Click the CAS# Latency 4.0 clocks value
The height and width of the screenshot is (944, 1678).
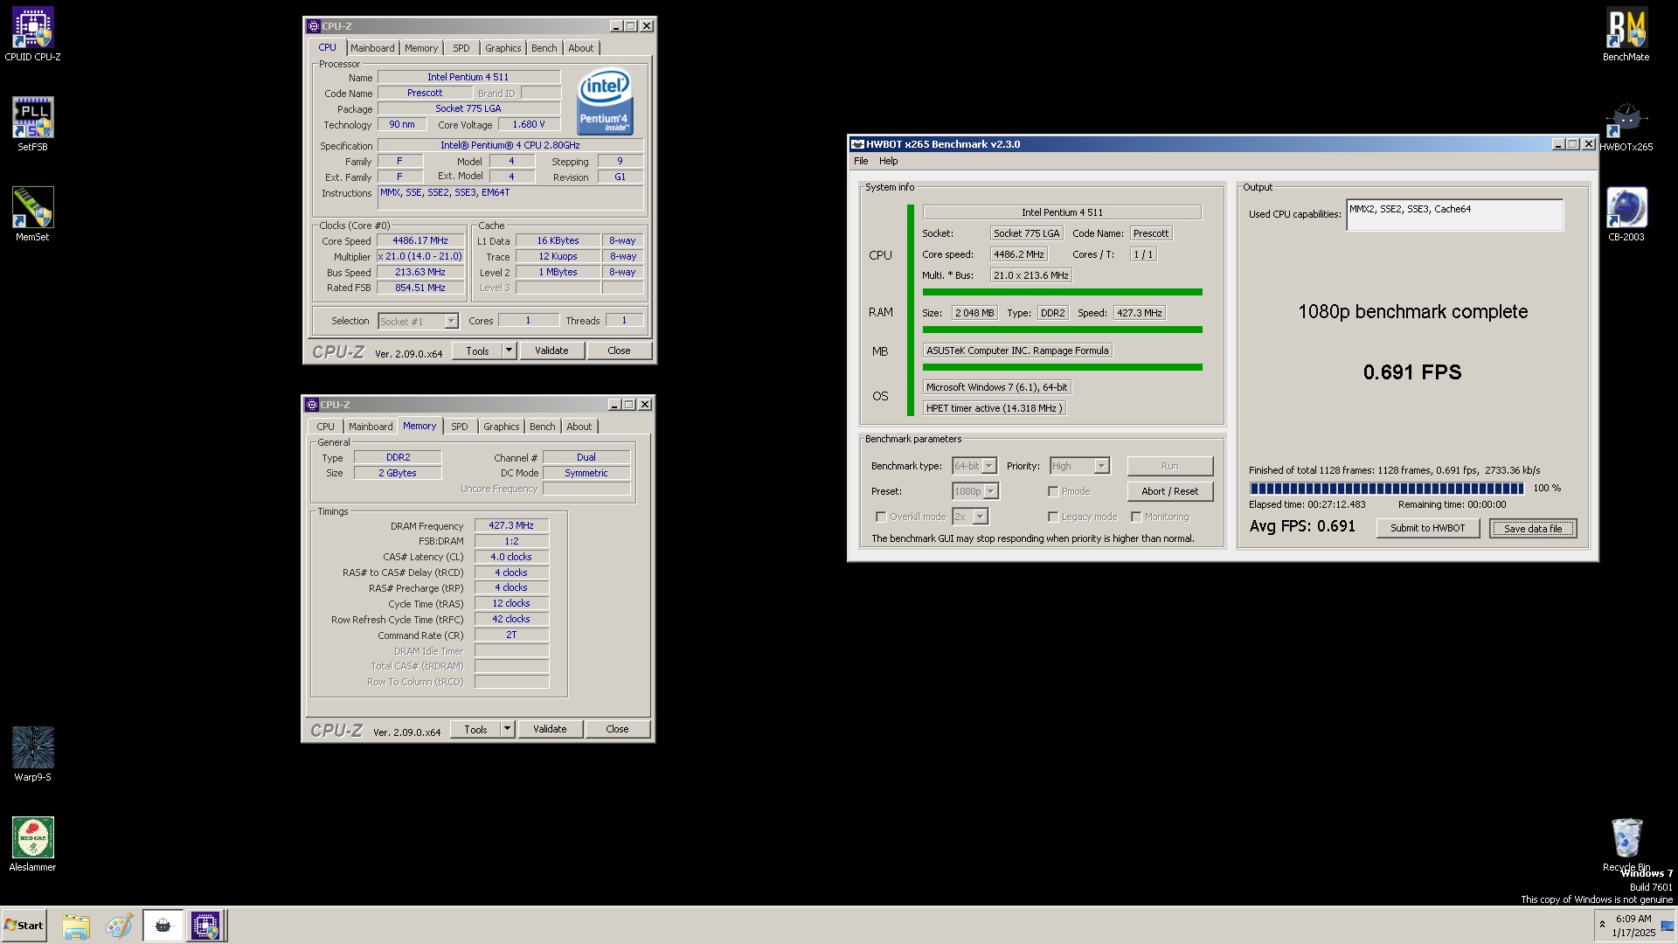coord(511,557)
